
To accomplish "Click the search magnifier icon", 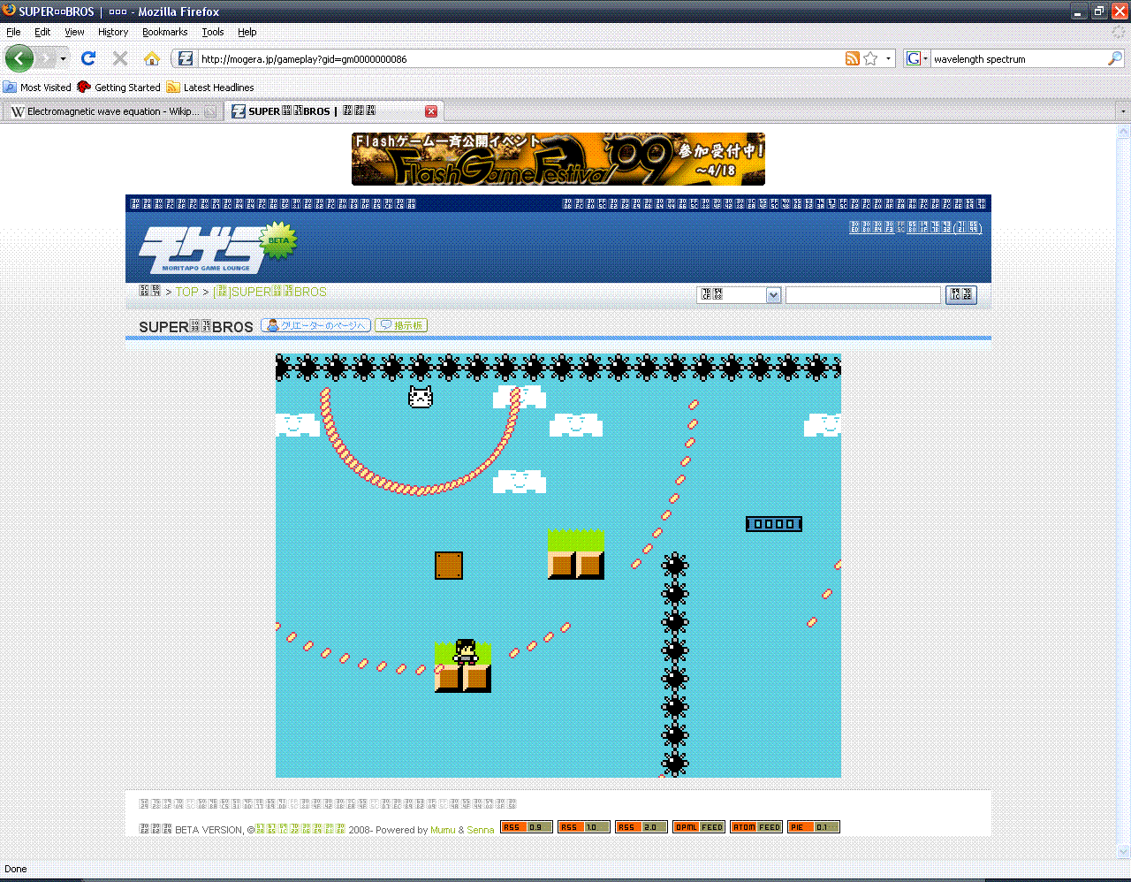I will pos(1115,58).
